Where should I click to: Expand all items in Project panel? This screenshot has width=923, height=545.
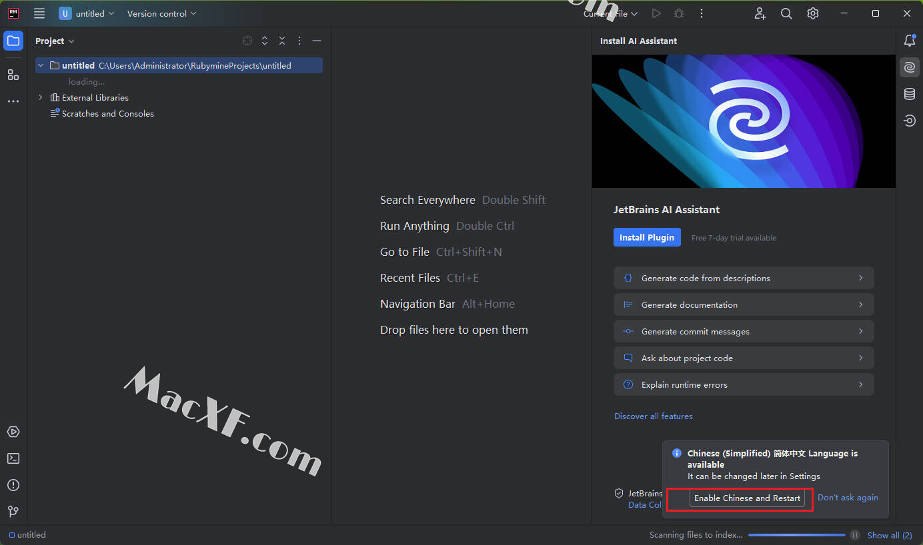click(x=265, y=41)
